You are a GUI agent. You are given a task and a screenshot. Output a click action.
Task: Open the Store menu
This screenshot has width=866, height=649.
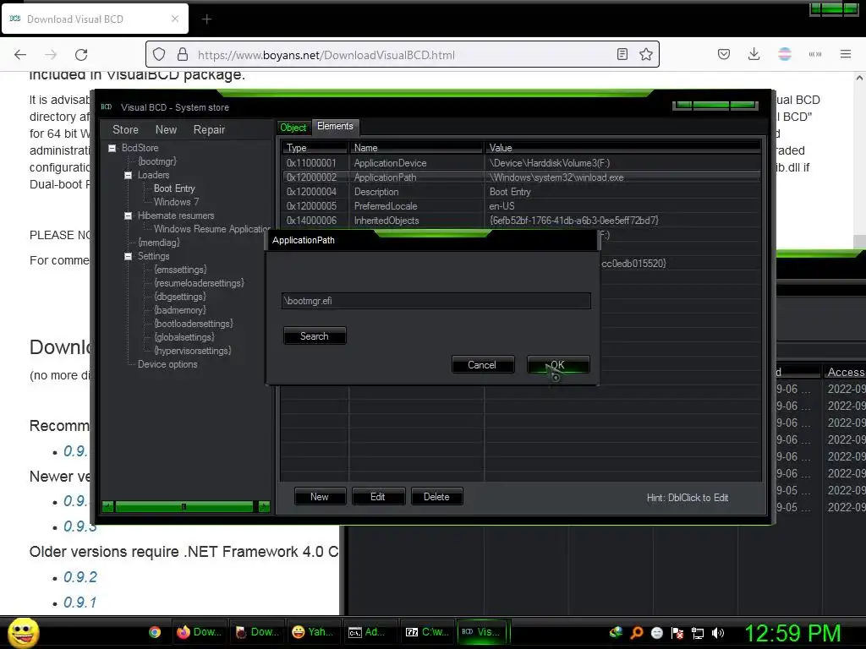[x=125, y=129]
